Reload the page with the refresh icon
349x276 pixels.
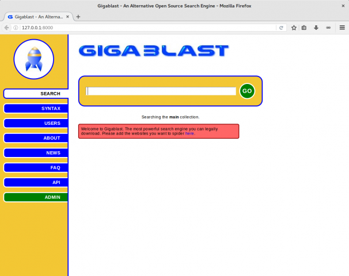pyautogui.click(x=281, y=28)
